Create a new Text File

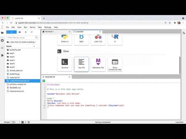pos(81,64)
